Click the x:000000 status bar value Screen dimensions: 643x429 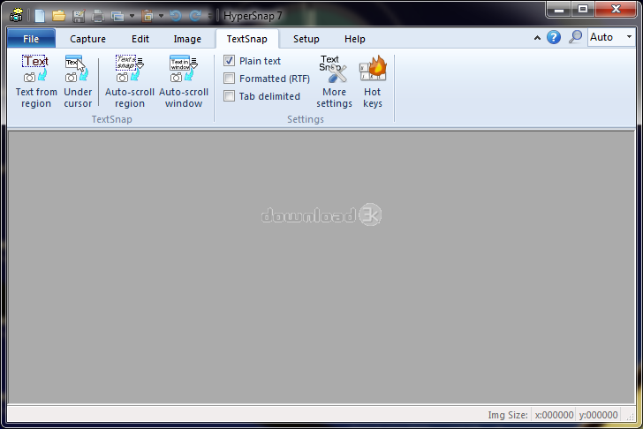pos(554,415)
